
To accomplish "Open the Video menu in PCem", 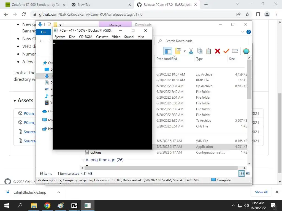I will (x=116, y=37).
